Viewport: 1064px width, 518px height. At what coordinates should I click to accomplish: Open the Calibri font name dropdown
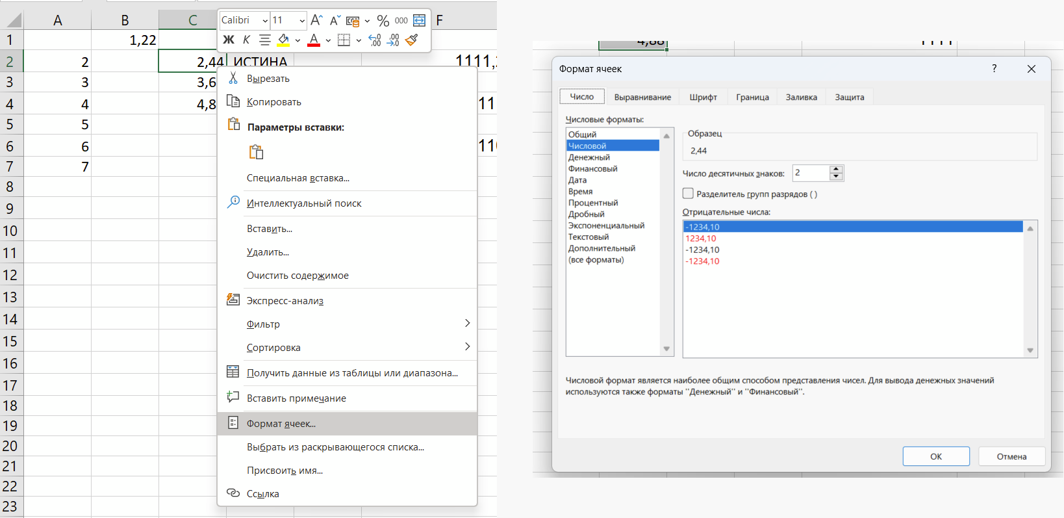(x=265, y=21)
